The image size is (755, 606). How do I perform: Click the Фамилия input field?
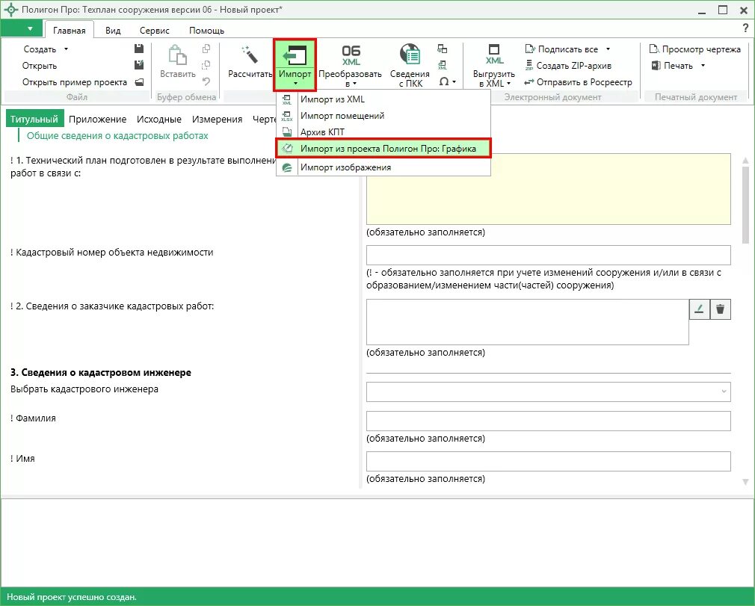pyautogui.click(x=549, y=421)
